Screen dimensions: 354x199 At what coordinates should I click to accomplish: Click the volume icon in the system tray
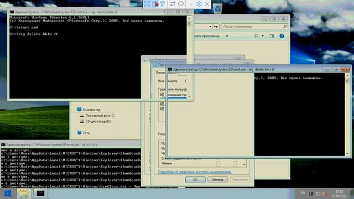[x=325, y=194]
